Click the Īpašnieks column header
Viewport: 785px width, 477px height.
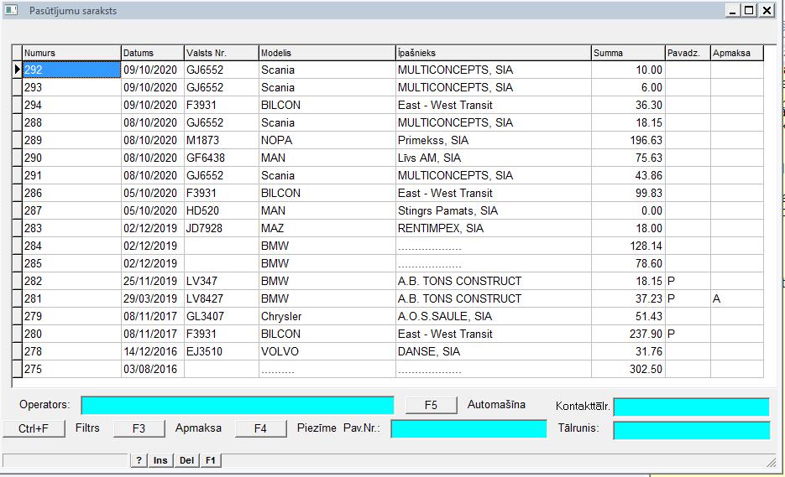494,53
